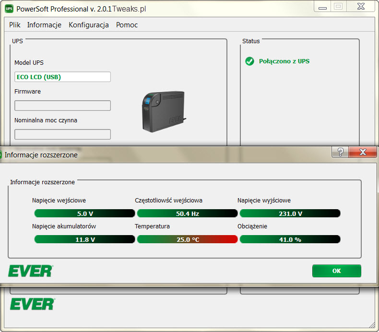This screenshot has width=379, height=332.
Task: Click the empty Firmware field
Action: point(62,106)
